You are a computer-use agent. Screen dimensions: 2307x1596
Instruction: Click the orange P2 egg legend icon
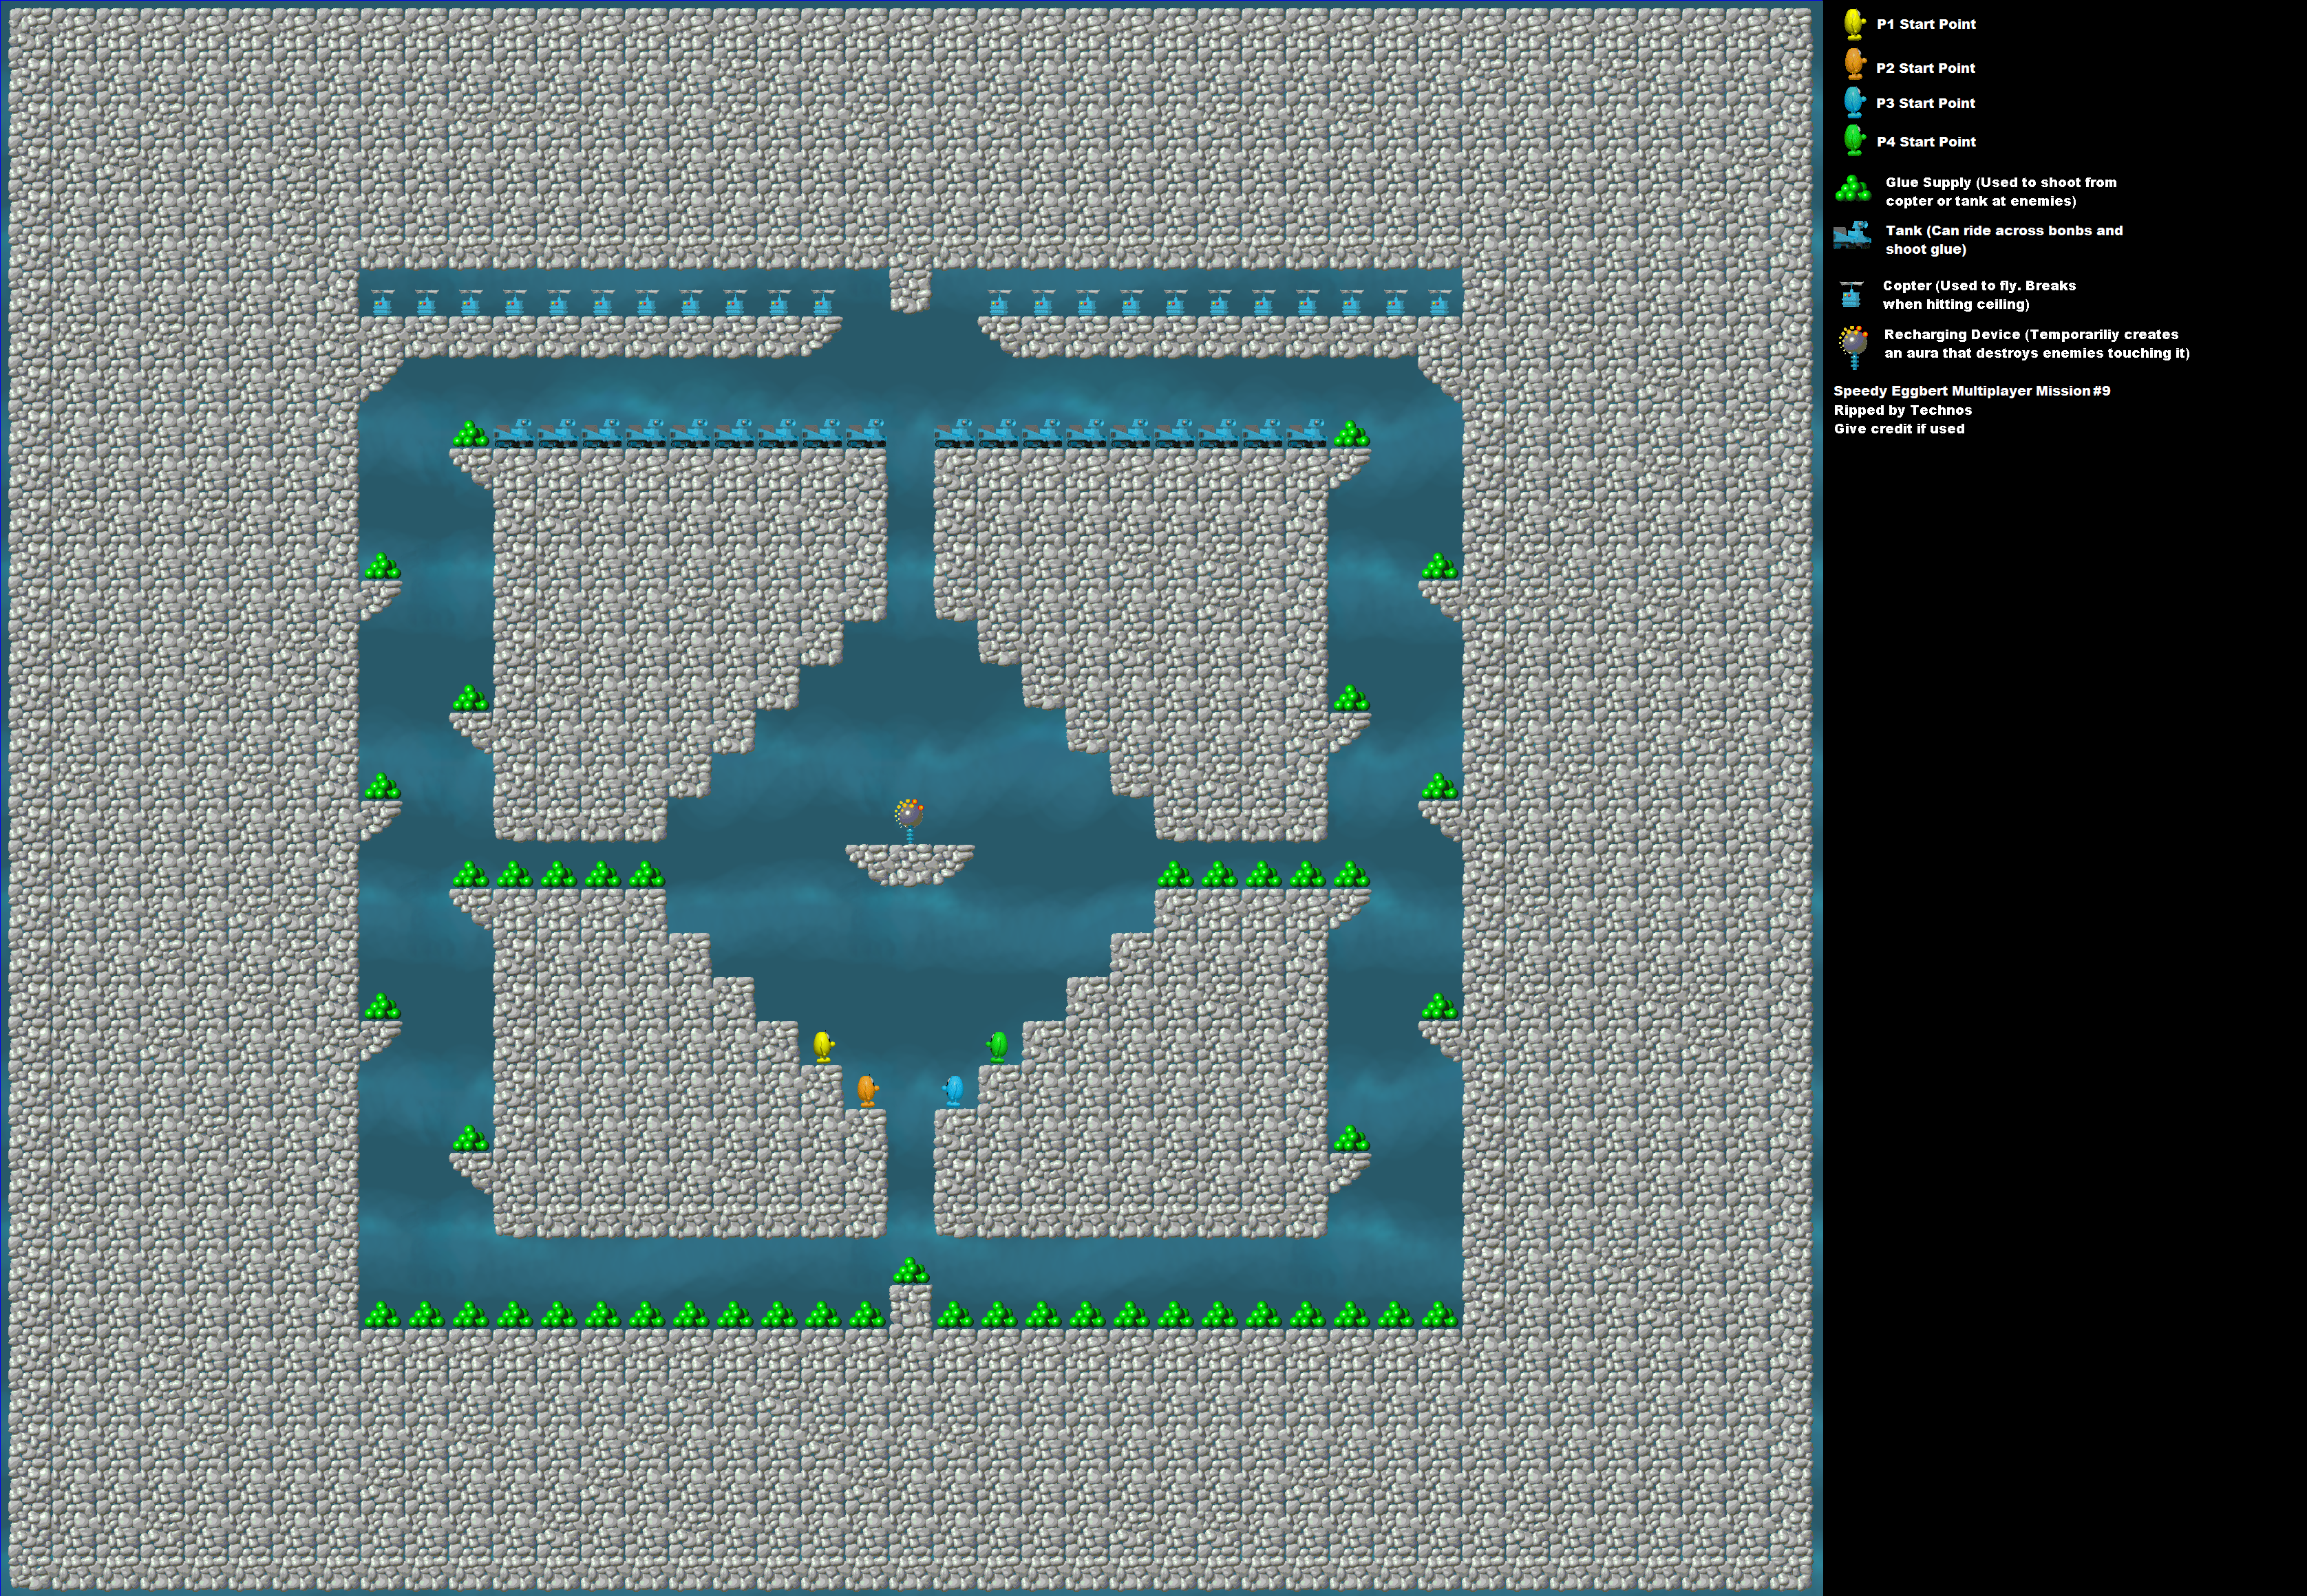(1853, 64)
